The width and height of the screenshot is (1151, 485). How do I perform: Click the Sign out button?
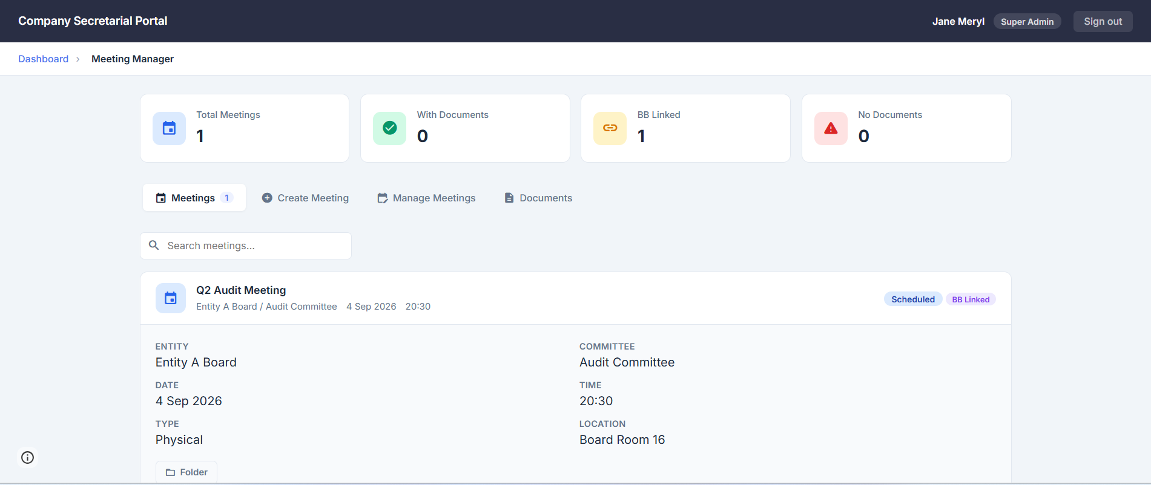pos(1103,21)
